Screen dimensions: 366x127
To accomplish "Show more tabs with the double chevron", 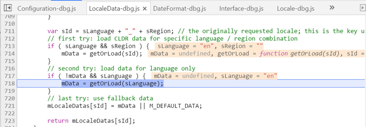I will pos(332,8).
